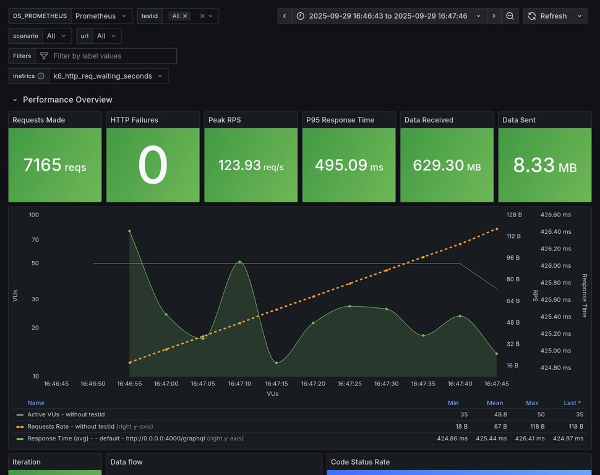The width and height of the screenshot is (600, 475).
Task: Collapse the Performance Overview row
Action: pos(15,100)
